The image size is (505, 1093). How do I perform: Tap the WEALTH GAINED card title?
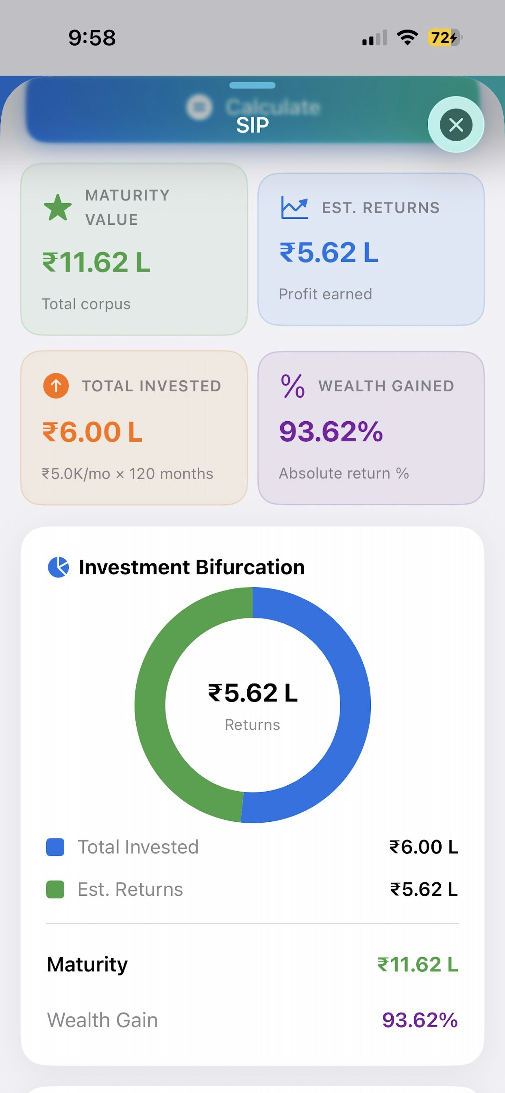386,386
